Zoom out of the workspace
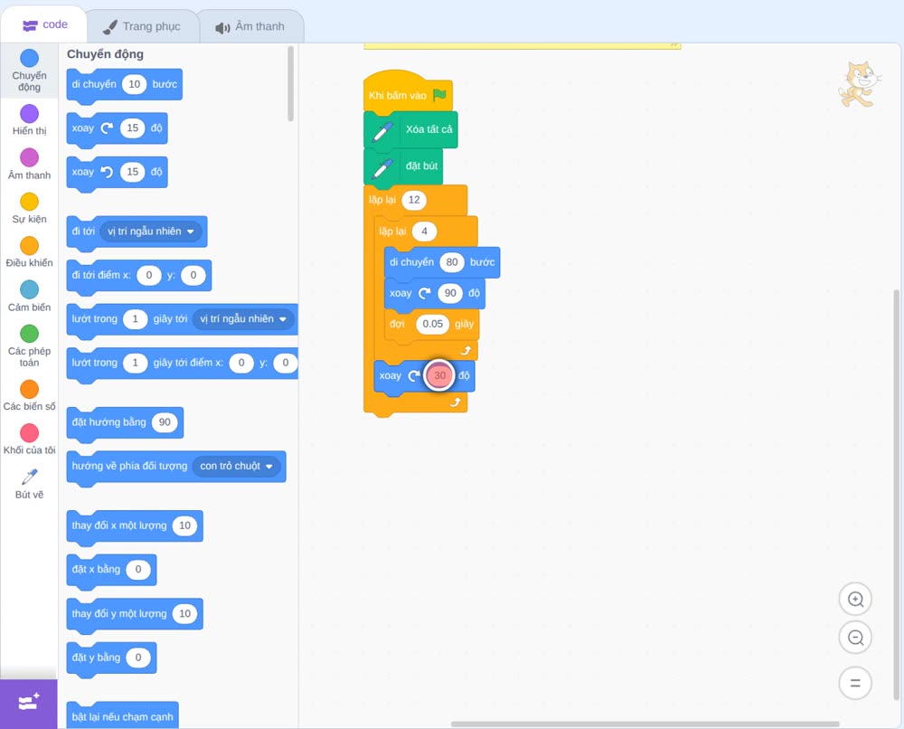The image size is (904, 729). click(x=855, y=638)
